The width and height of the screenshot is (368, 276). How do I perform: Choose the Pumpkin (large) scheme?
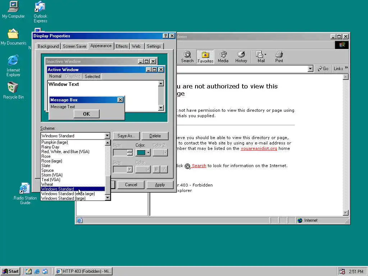pos(73,142)
